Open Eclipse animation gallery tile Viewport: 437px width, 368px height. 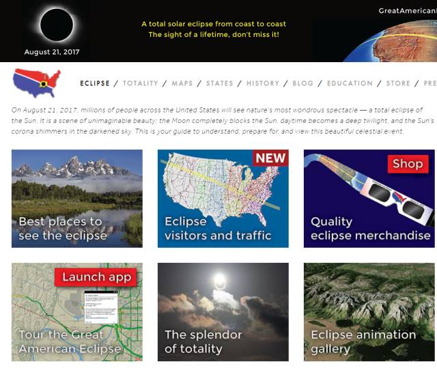[x=369, y=312]
